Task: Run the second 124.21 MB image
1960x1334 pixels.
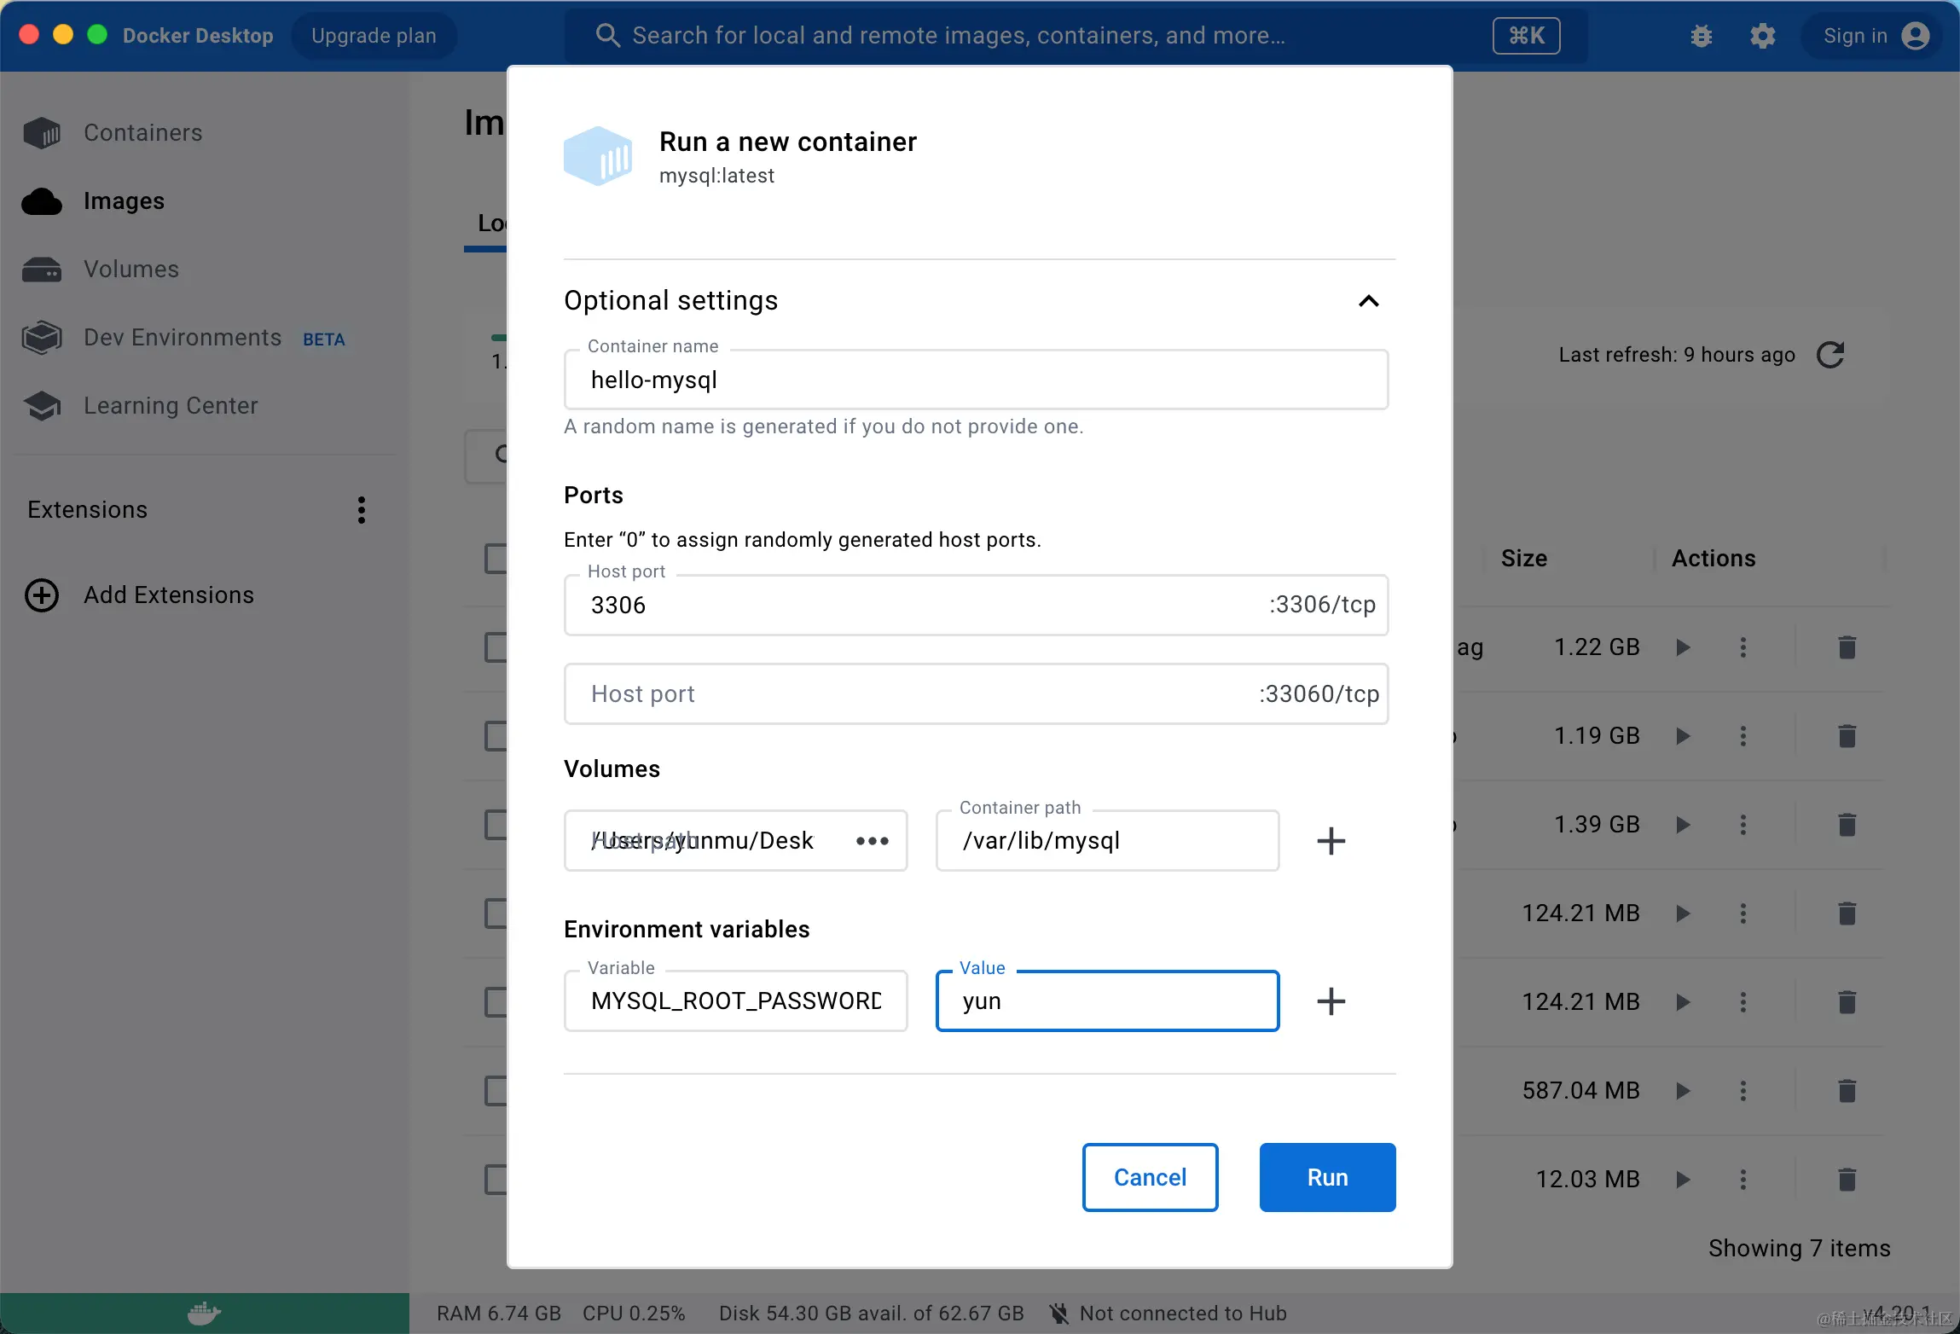Action: point(1683,1002)
